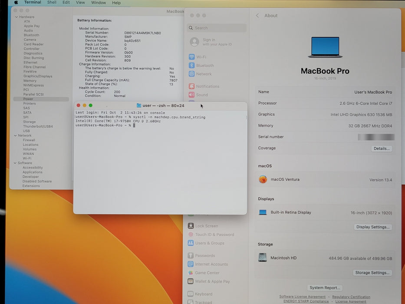Open the Regulatory Certification link
The width and height of the screenshot is (405, 304).
[x=351, y=297]
